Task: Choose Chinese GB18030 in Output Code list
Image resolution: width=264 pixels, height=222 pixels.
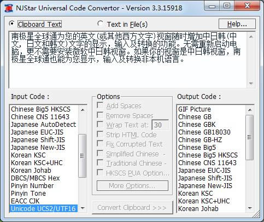Action: pyautogui.click(x=204, y=132)
